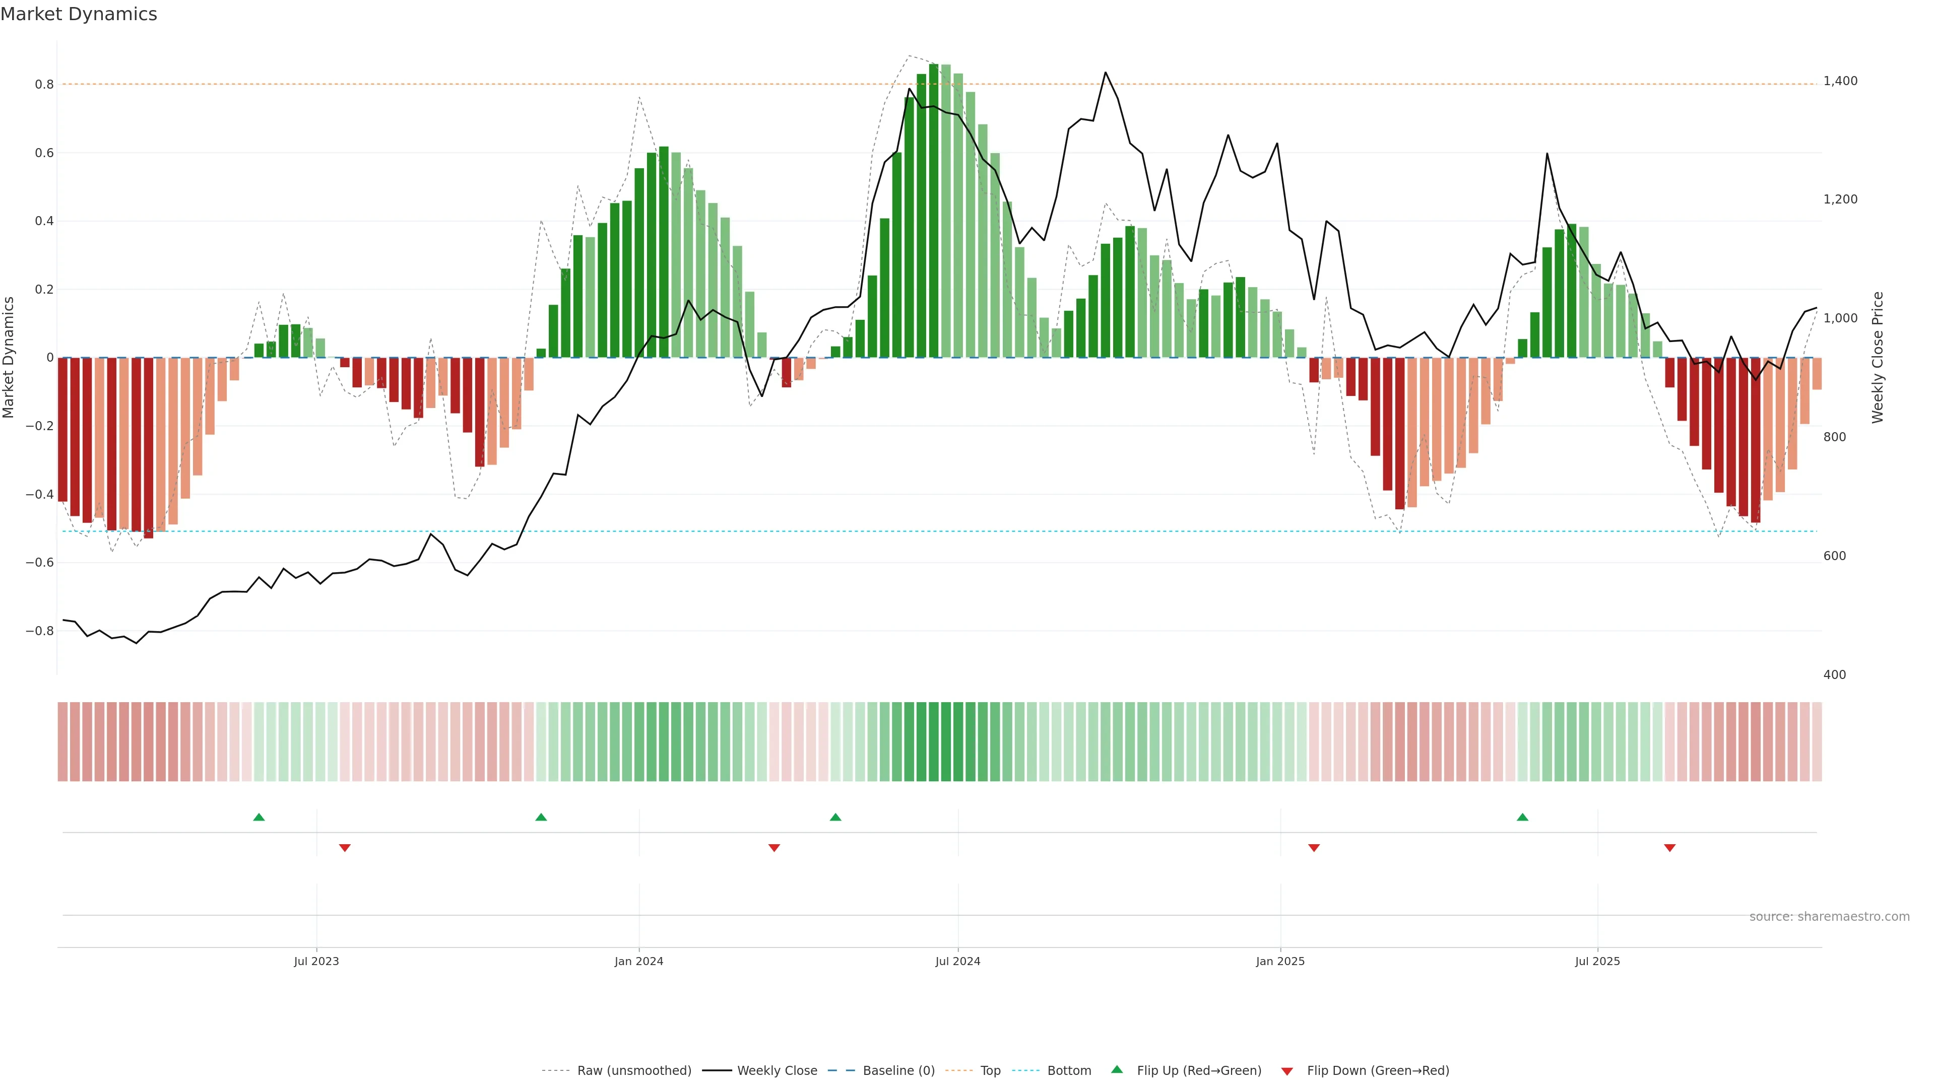Click the first green flip-up triangle before Jul 2023
Image resolution: width=1935 pixels, height=1088 pixels.
click(259, 817)
